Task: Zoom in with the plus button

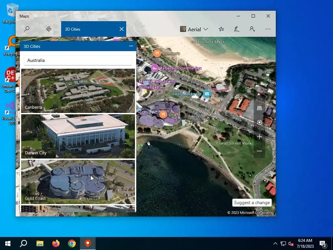Action: [x=259, y=137]
